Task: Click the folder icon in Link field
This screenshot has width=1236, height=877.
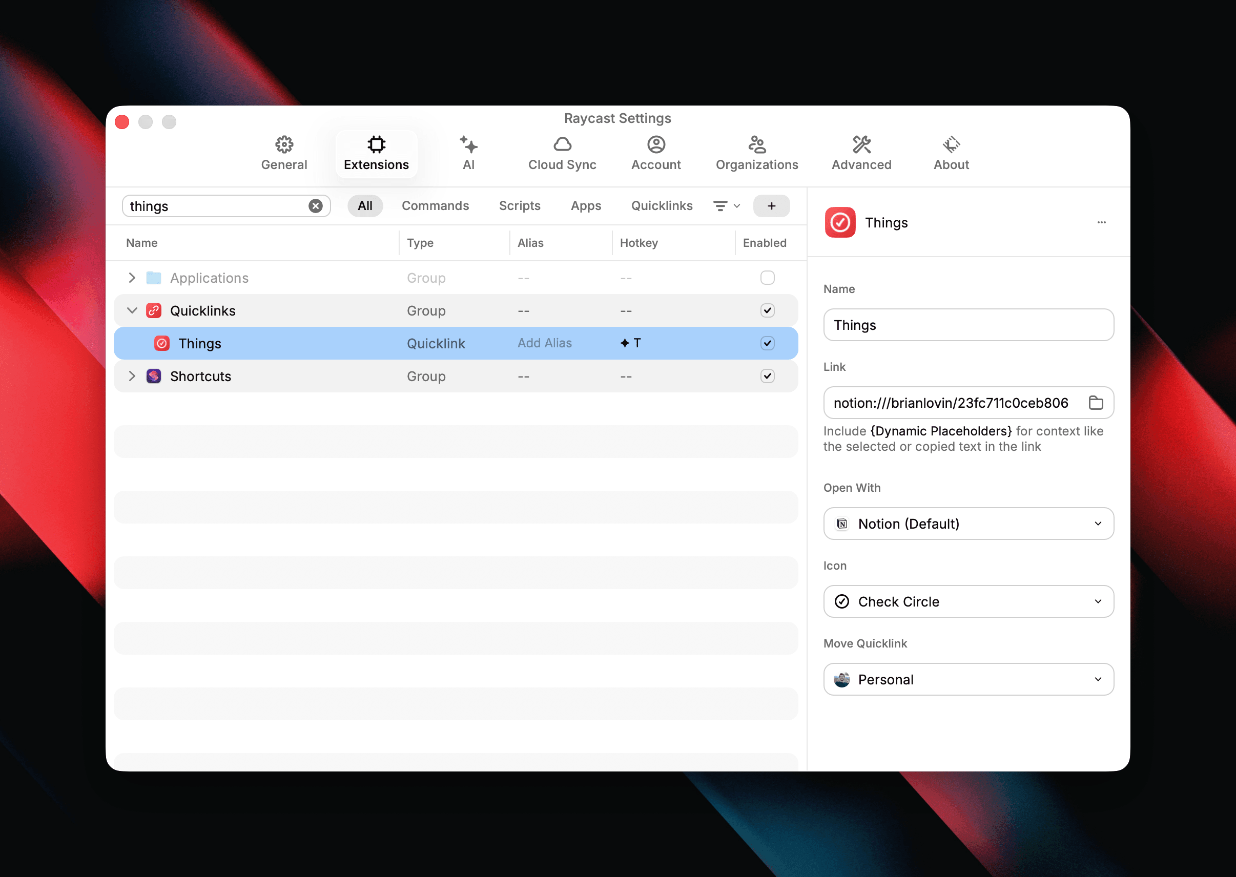Action: point(1096,403)
